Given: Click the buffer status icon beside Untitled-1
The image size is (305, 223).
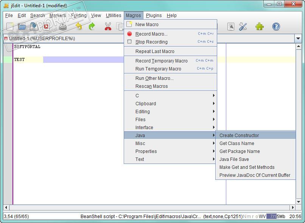Looking at the screenshot, I should pyautogui.click(x=6, y=38).
